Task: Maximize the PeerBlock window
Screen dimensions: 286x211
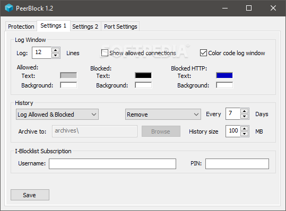Action: coord(249,8)
